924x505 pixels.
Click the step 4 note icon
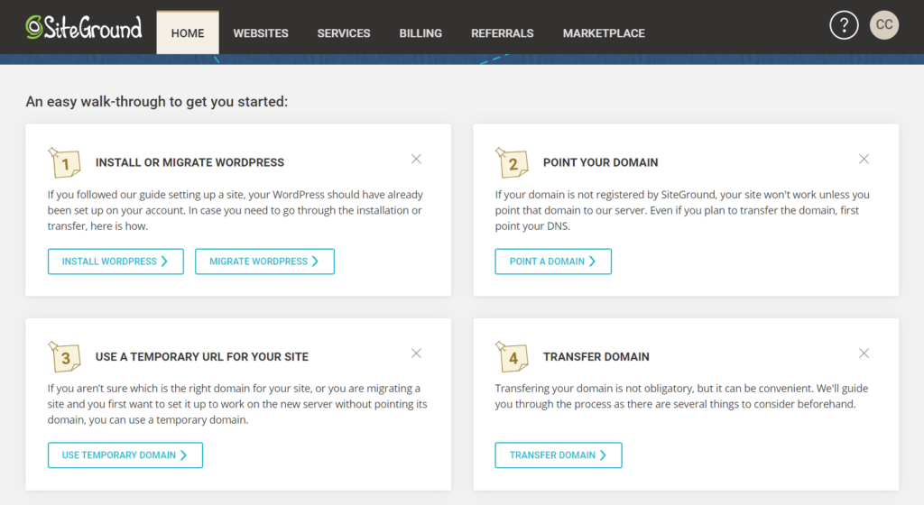(x=513, y=357)
